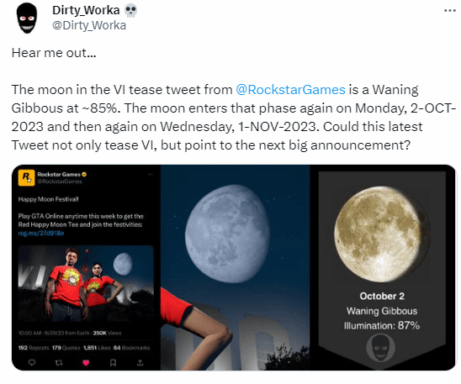Screen dimensions: 461x384
Task: Click the reply bubble icon in embedded tweet
Action: pyautogui.click(x=32, y=362)
